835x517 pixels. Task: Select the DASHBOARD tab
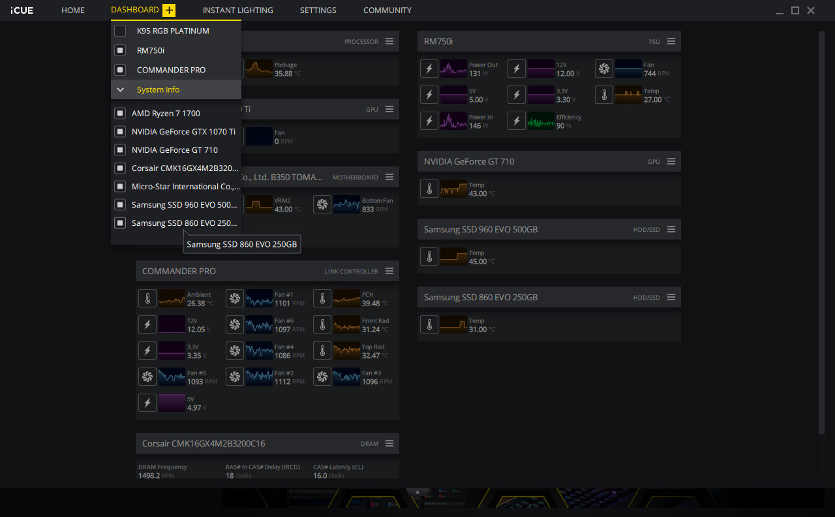point(135,10)
